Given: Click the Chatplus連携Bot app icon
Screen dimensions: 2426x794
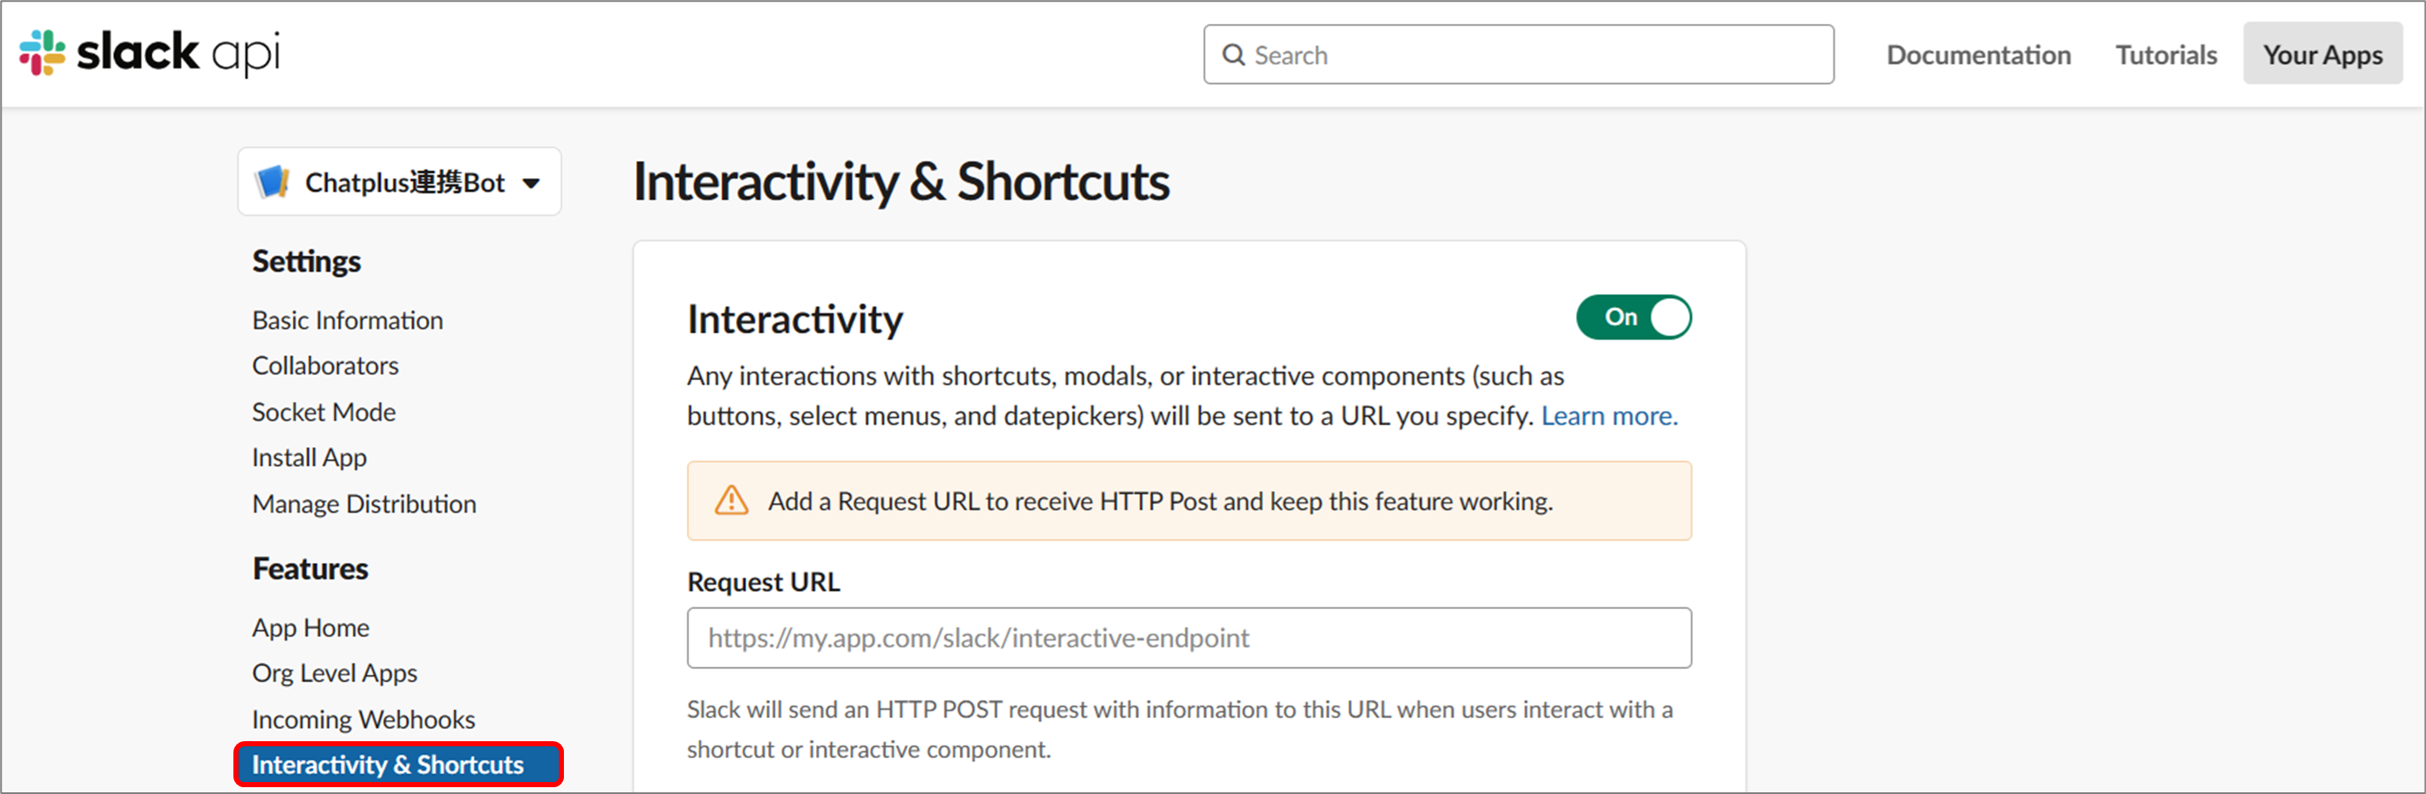Looking at the screenshot, I should 273,181.
